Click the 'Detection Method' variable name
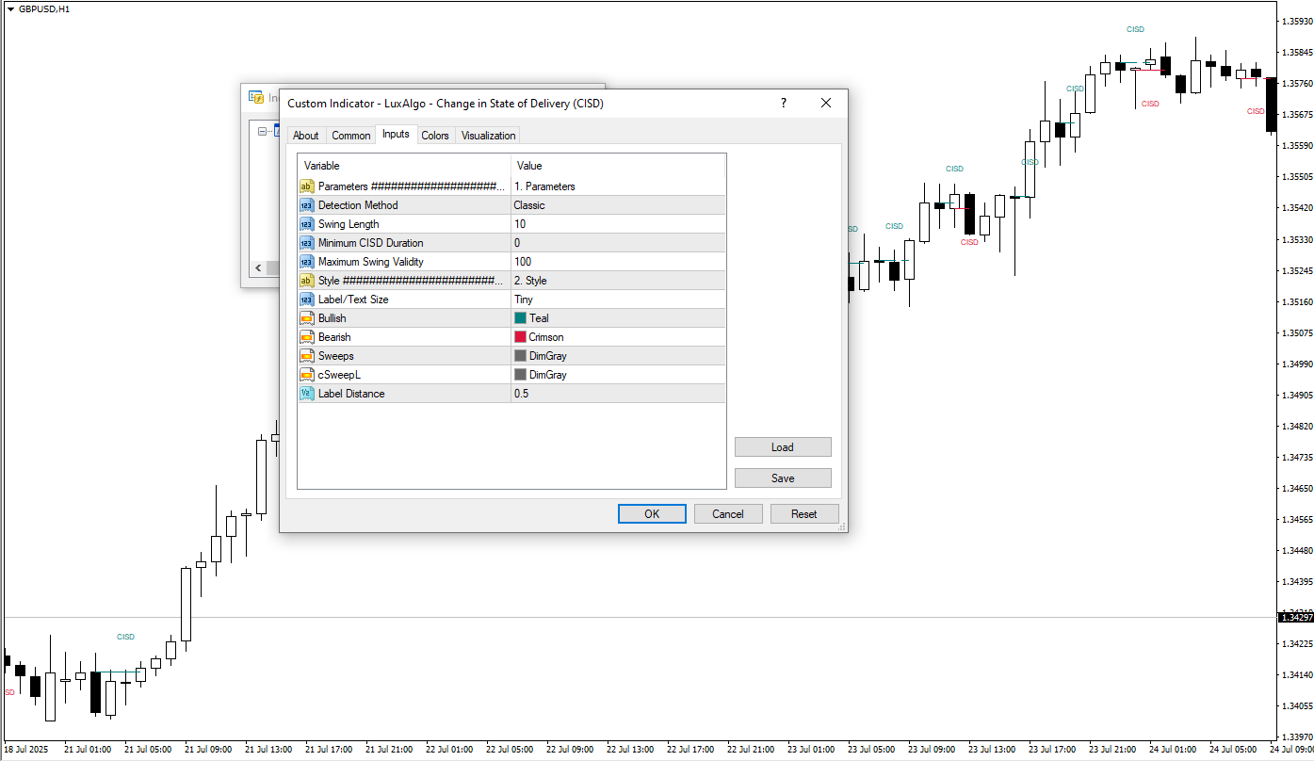 pyautogui.click(x=358, y=205)
